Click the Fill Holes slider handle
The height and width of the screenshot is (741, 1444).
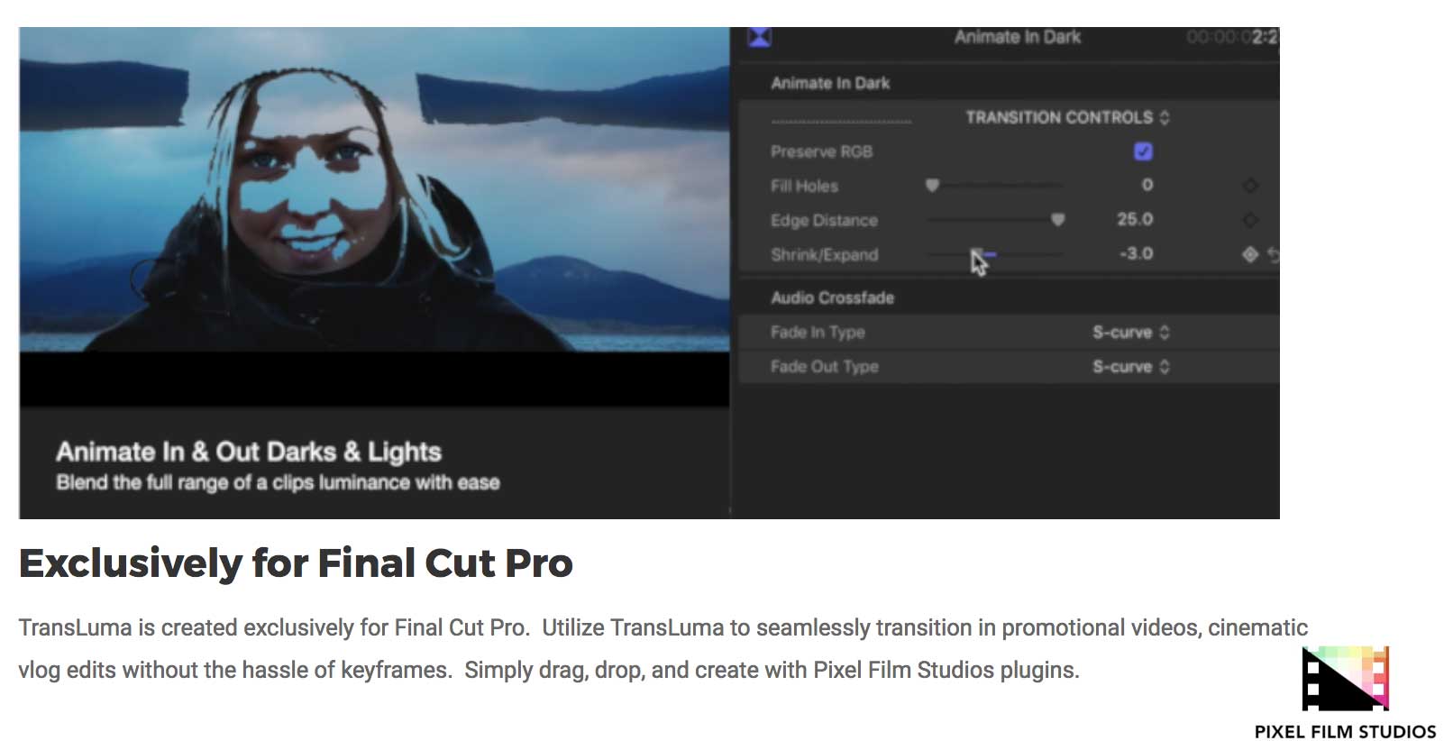point(932,185)
